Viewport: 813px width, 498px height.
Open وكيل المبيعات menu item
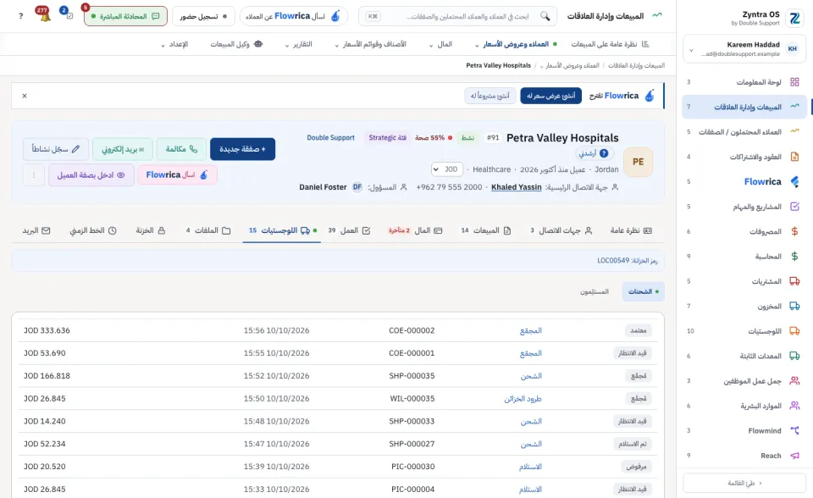point(236,44)
